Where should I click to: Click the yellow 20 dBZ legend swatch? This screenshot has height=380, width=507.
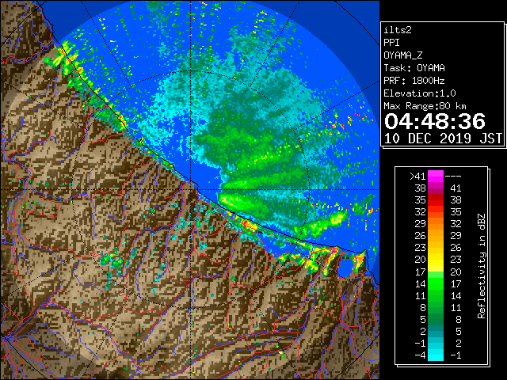(x=436, y=260)
